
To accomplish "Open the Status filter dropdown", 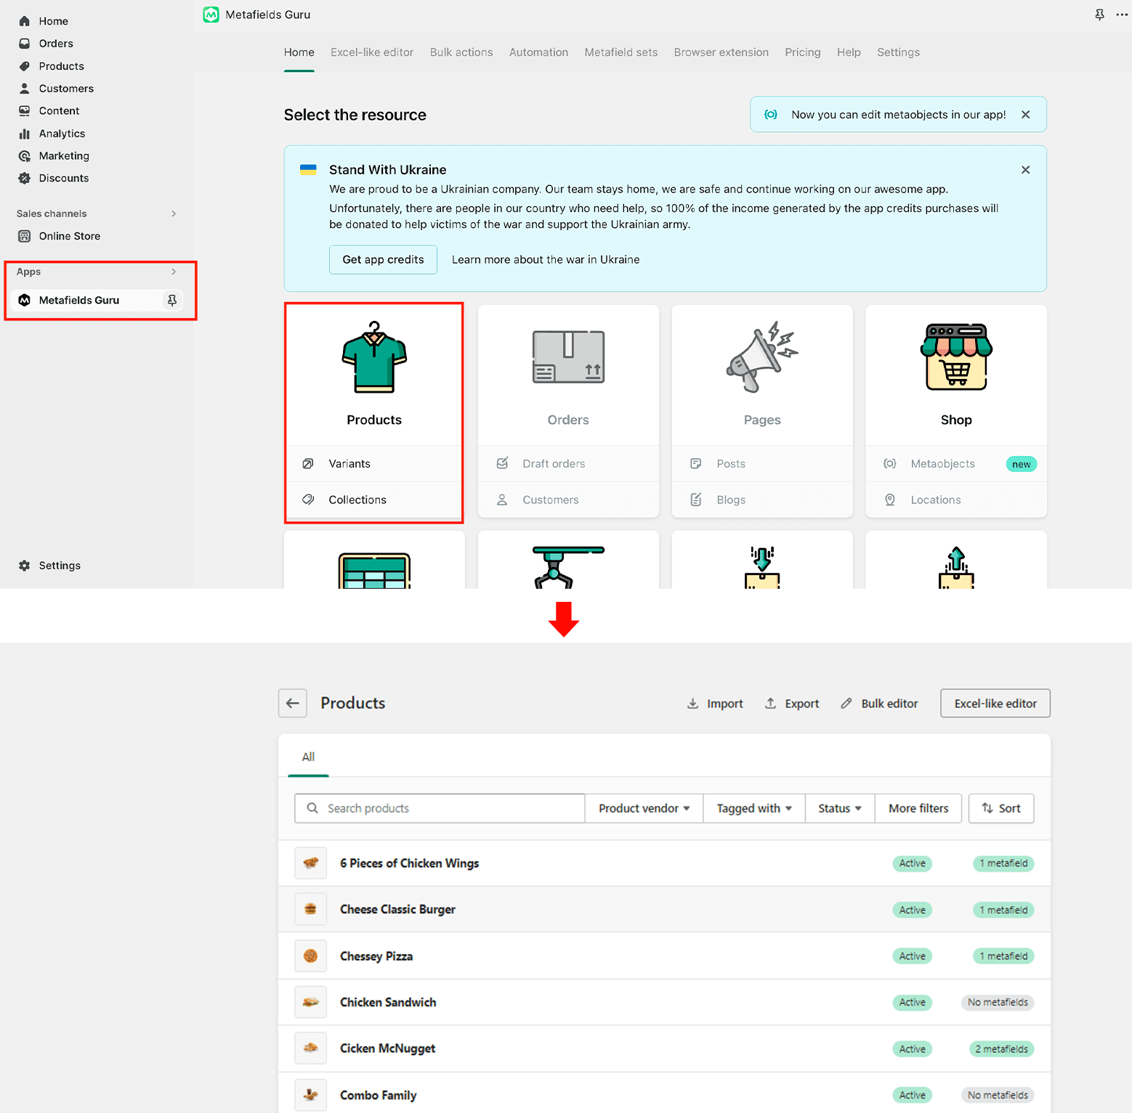I will click(x=840, y=808).
